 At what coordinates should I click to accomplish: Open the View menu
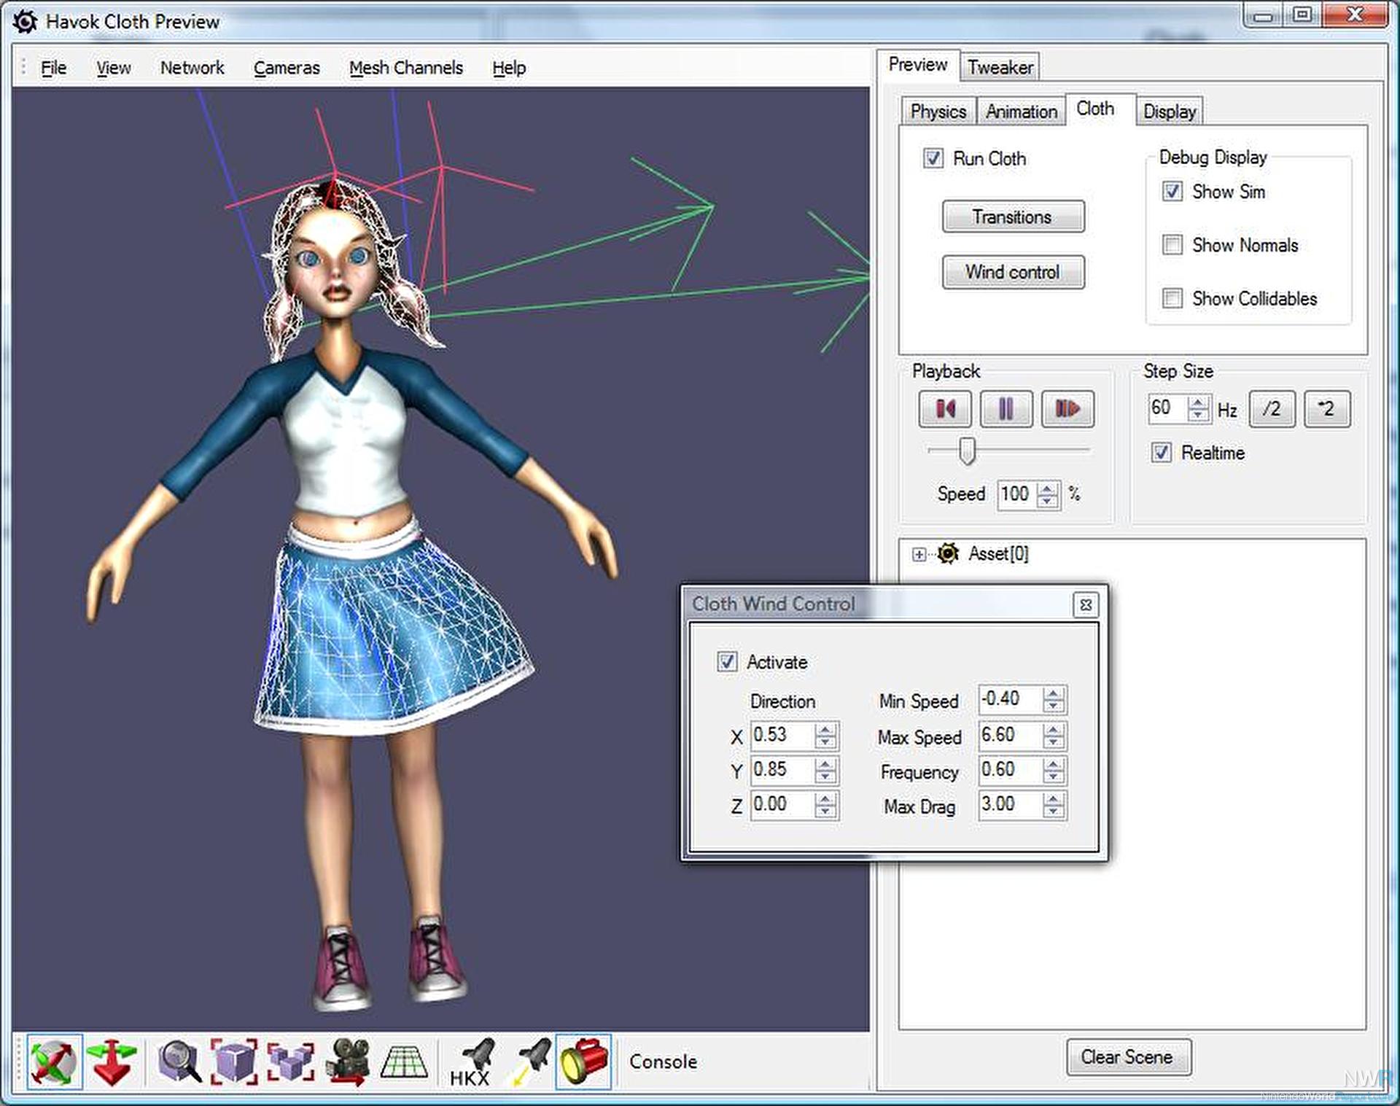tap(114, 68)
